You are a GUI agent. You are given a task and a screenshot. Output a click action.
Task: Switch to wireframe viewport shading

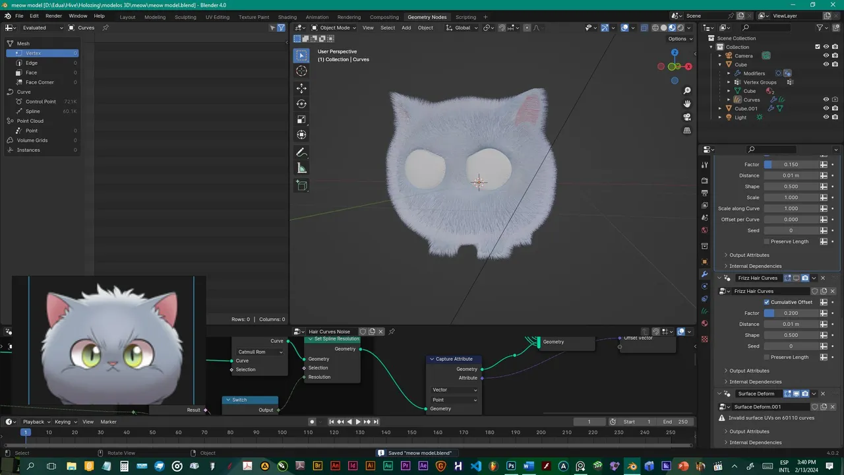pyautogui.click(x=655, y=28)
